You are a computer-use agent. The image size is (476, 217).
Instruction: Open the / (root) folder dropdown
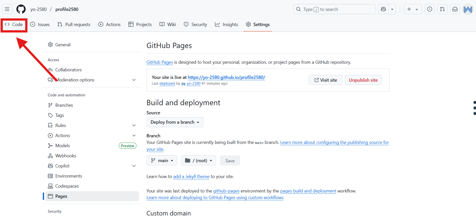[199, 160]
